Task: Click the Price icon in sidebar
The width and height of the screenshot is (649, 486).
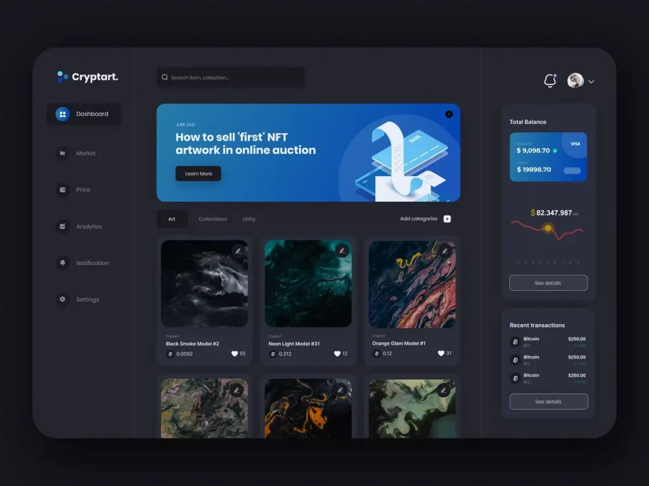Action: (62, 189)
